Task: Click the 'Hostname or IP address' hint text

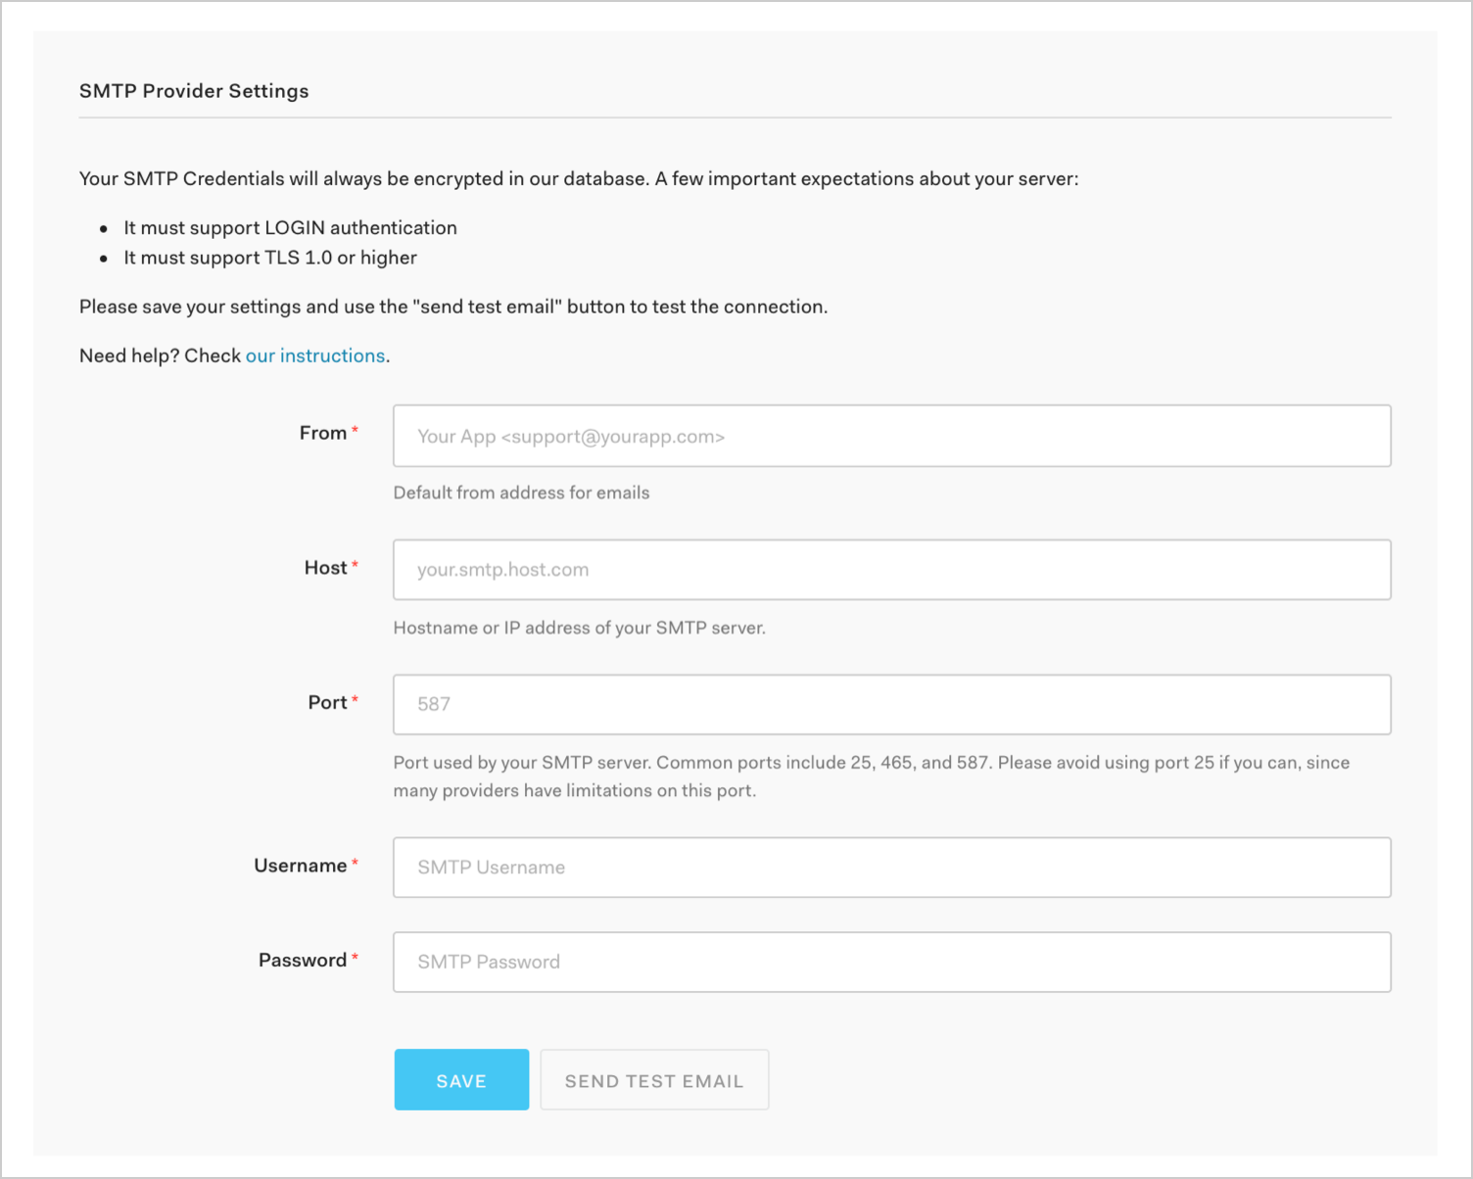Action: coord(579,628)
